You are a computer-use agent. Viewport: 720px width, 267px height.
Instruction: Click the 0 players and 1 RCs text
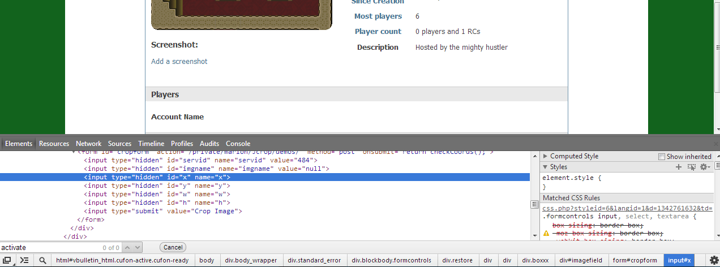pyautogui.click(x=448, y=32)
